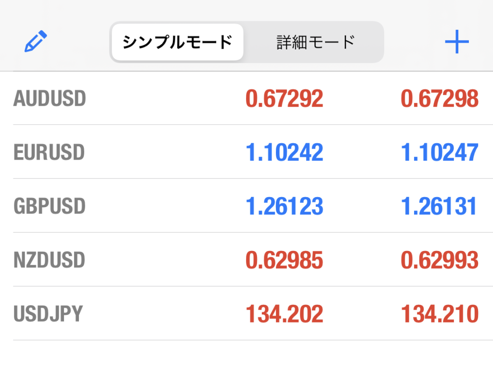Click the mode segmented control background
This screenshot has width=493, height=374.
click(247, 42)
